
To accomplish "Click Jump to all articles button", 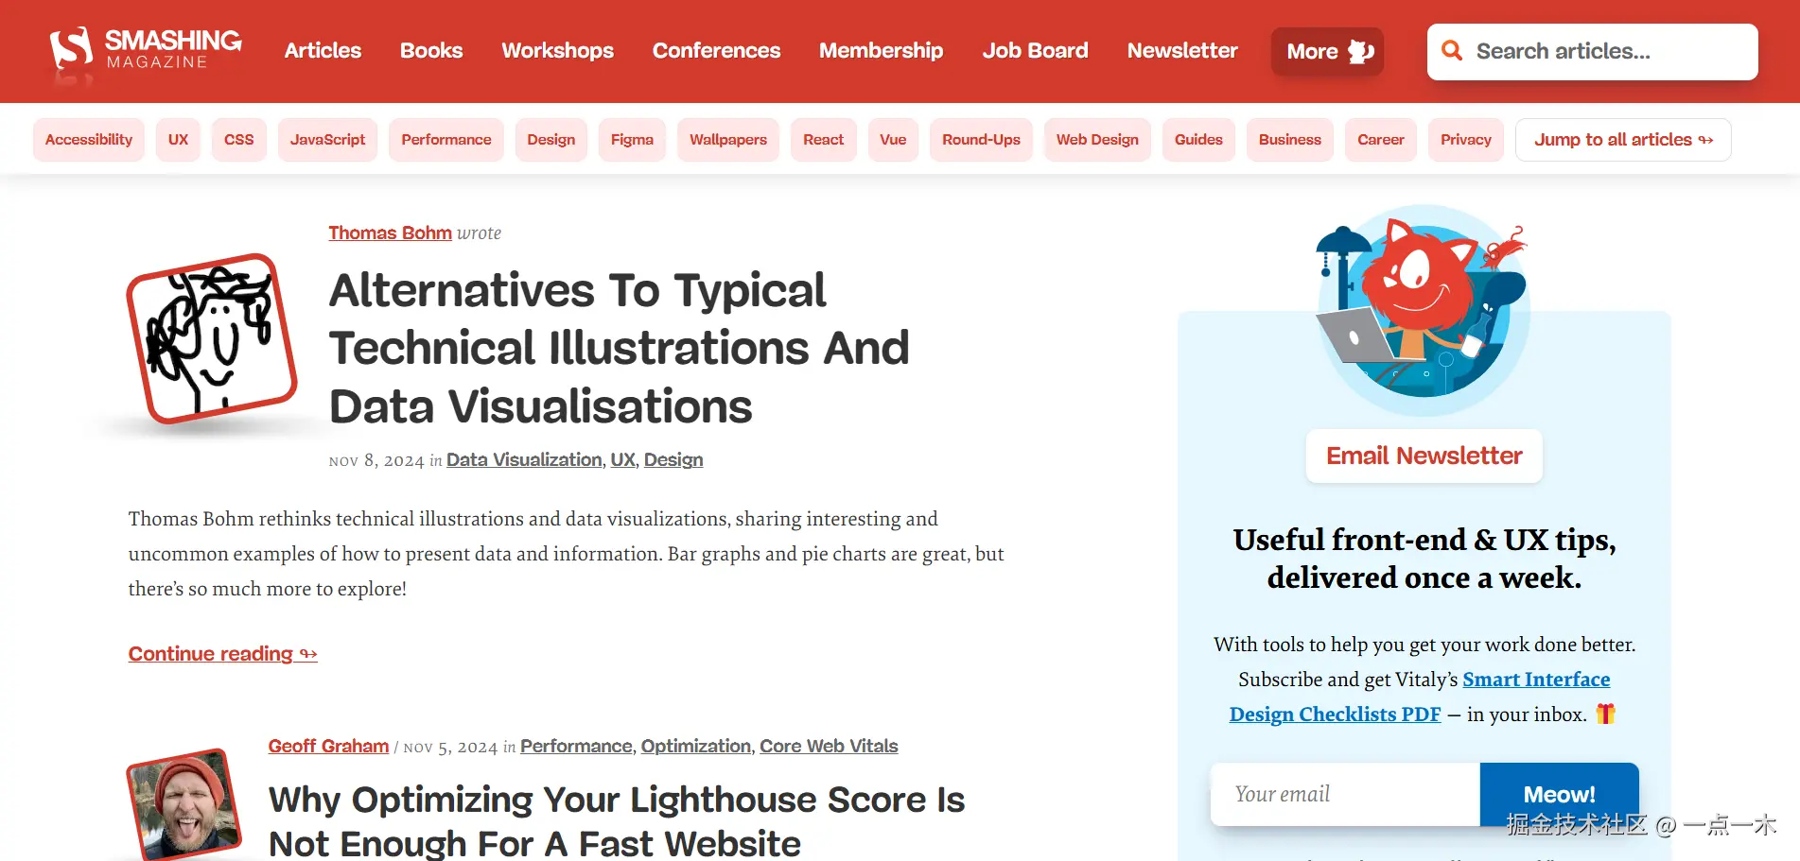I will click(x=1623, y=140).
